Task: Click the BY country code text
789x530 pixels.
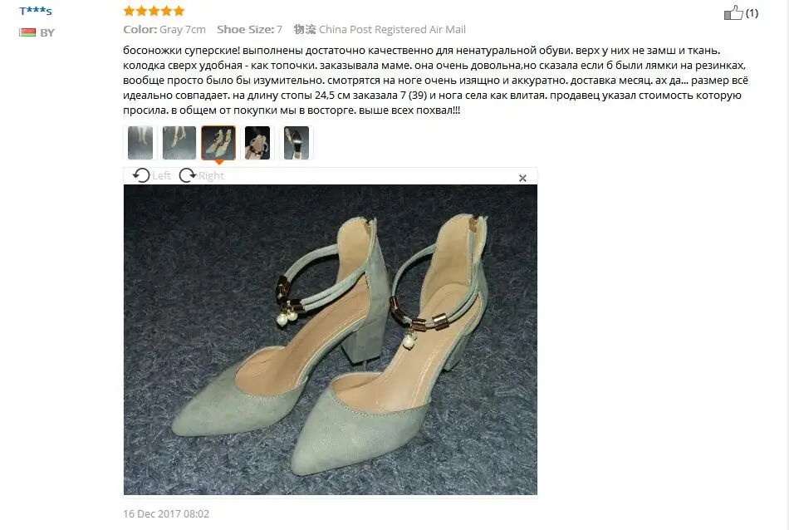Action: [47, 32]
